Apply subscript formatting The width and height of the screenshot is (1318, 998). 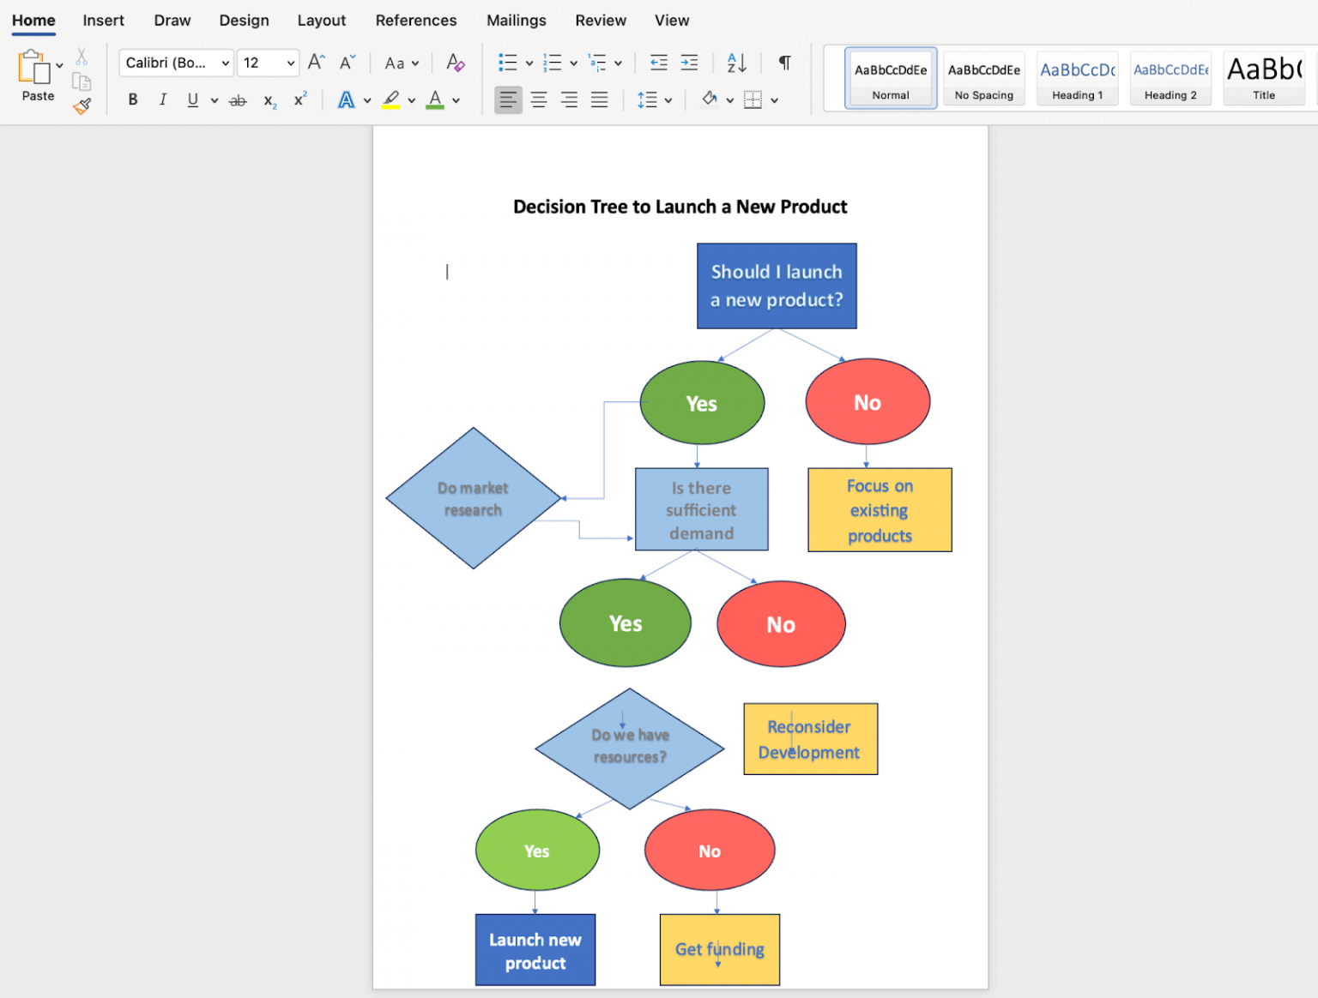click(268, 100)
